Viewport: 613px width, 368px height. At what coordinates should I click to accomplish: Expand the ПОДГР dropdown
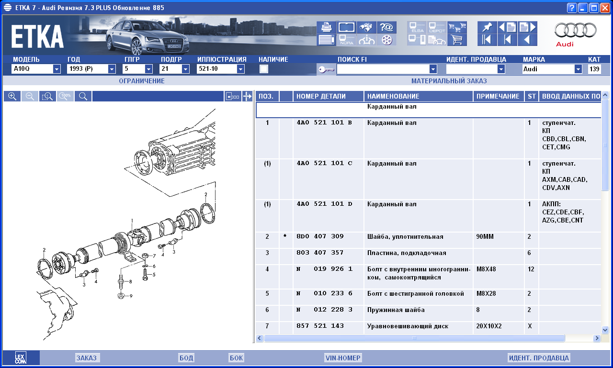point(185,69)
